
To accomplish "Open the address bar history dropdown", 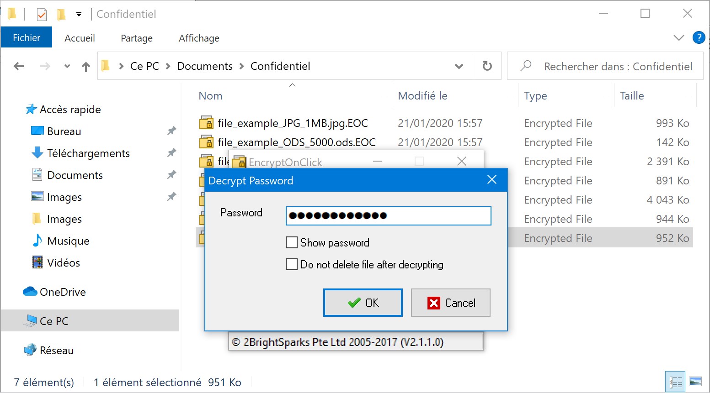I will click(x=459, y=67).
